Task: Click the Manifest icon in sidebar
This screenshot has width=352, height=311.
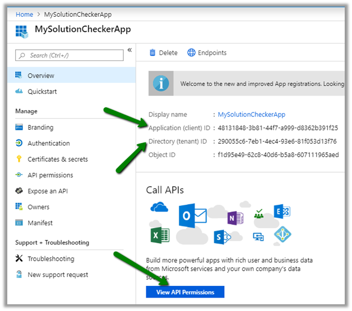Action: (18, 223)
